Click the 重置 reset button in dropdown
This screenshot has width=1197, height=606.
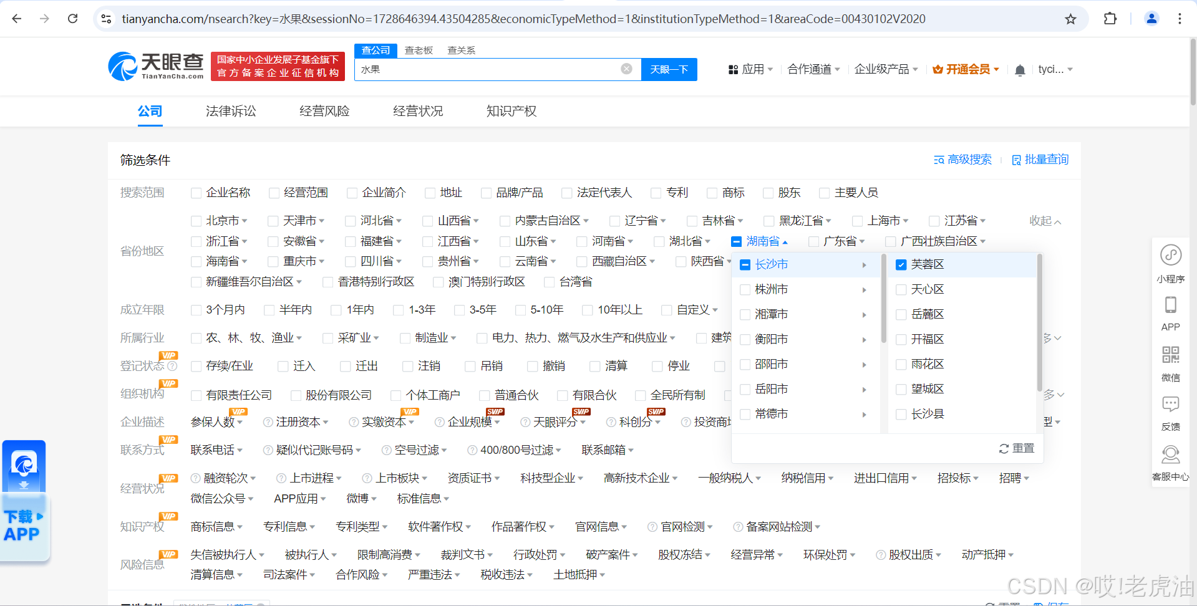point(1017,448)
